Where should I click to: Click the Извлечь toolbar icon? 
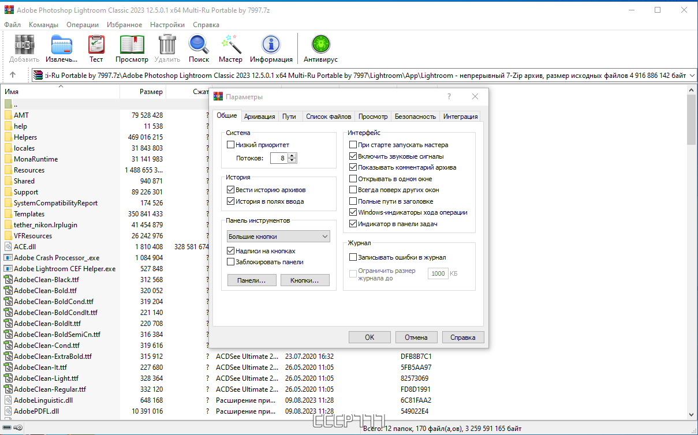(x=62, y=44)
